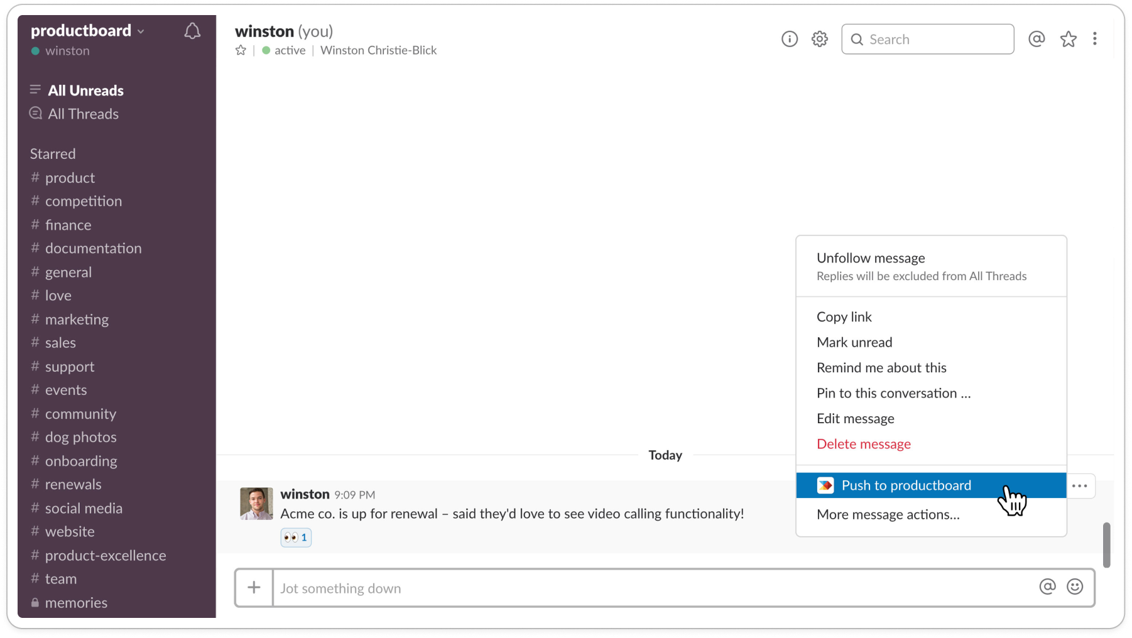Click the Jot something down message box
The height and width of the screenshot is (638, 1132).
point(653,588)
